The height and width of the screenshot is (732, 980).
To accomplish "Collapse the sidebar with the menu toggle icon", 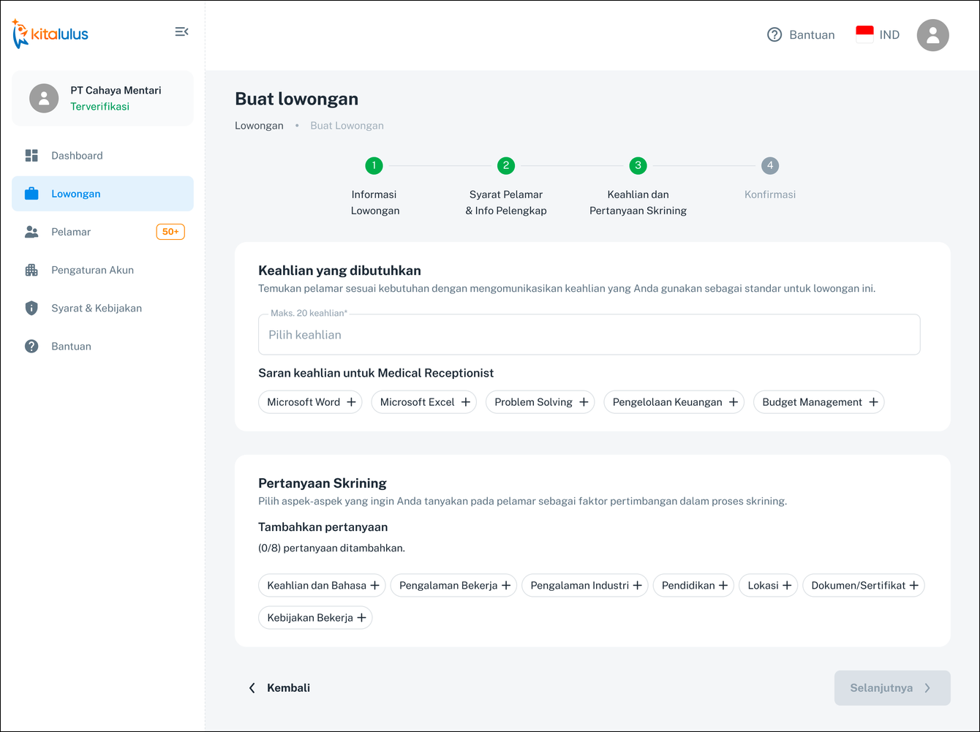I will click(x=181, y=31).
